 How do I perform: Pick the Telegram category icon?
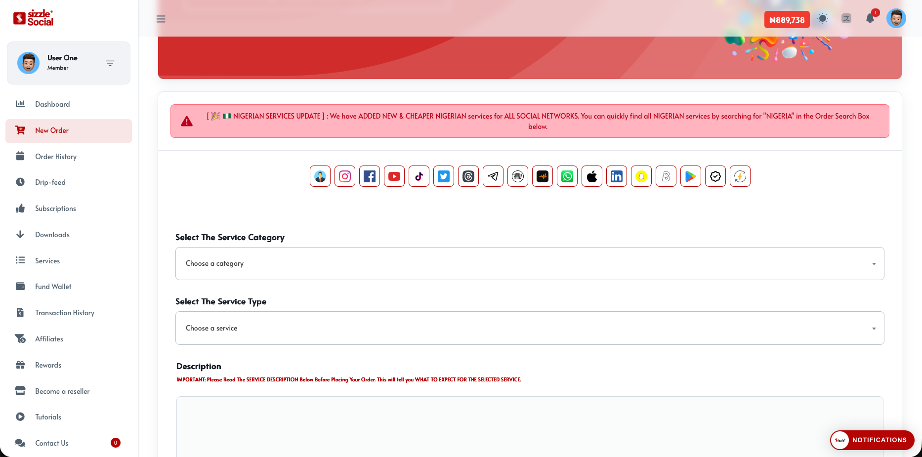[493, 176]
